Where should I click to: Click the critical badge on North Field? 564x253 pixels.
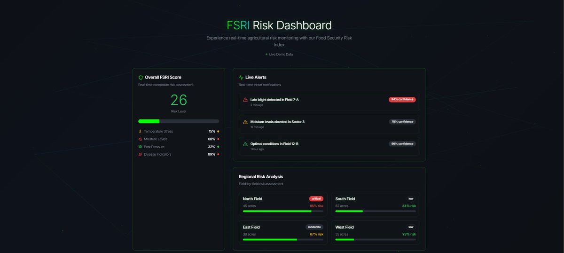tap(316, 198)
